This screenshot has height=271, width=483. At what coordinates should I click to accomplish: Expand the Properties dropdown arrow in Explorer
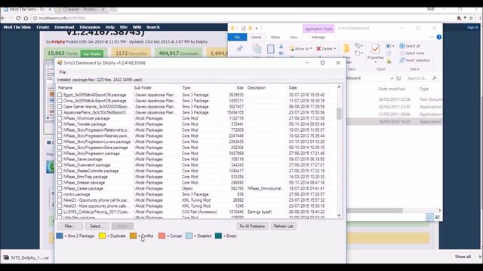tap(375, 62)
